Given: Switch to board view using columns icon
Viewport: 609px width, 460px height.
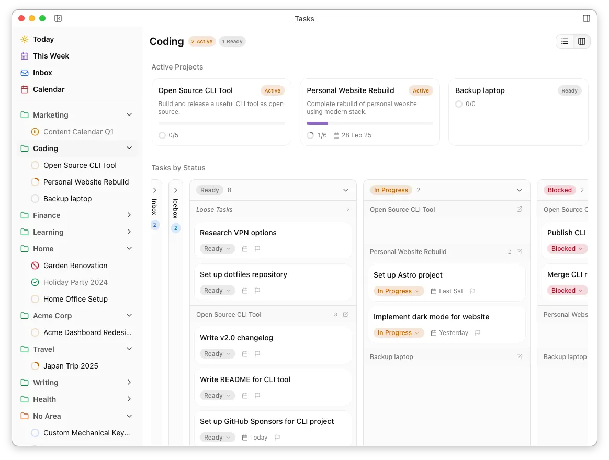Looking at the screenshot, I should pos(581,41).
